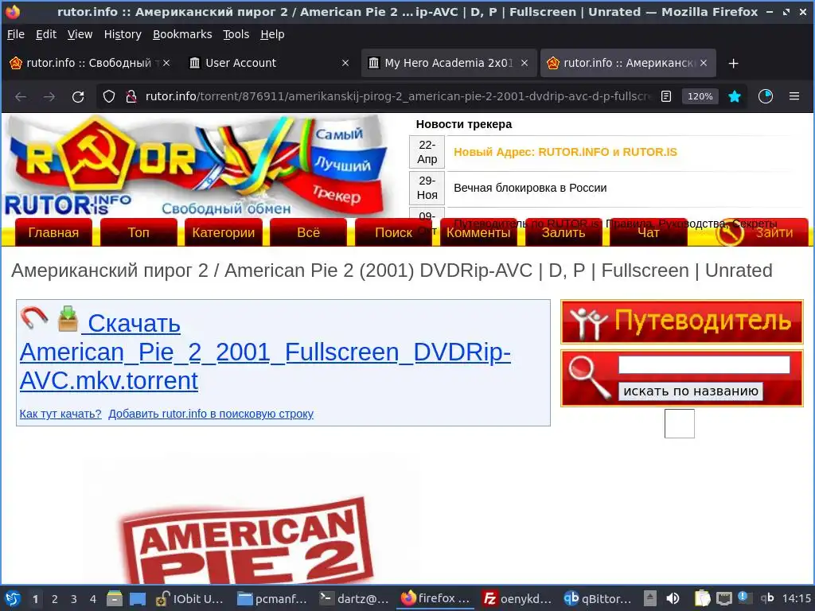Click the show desktop icon in taskbar

[137, 598]
